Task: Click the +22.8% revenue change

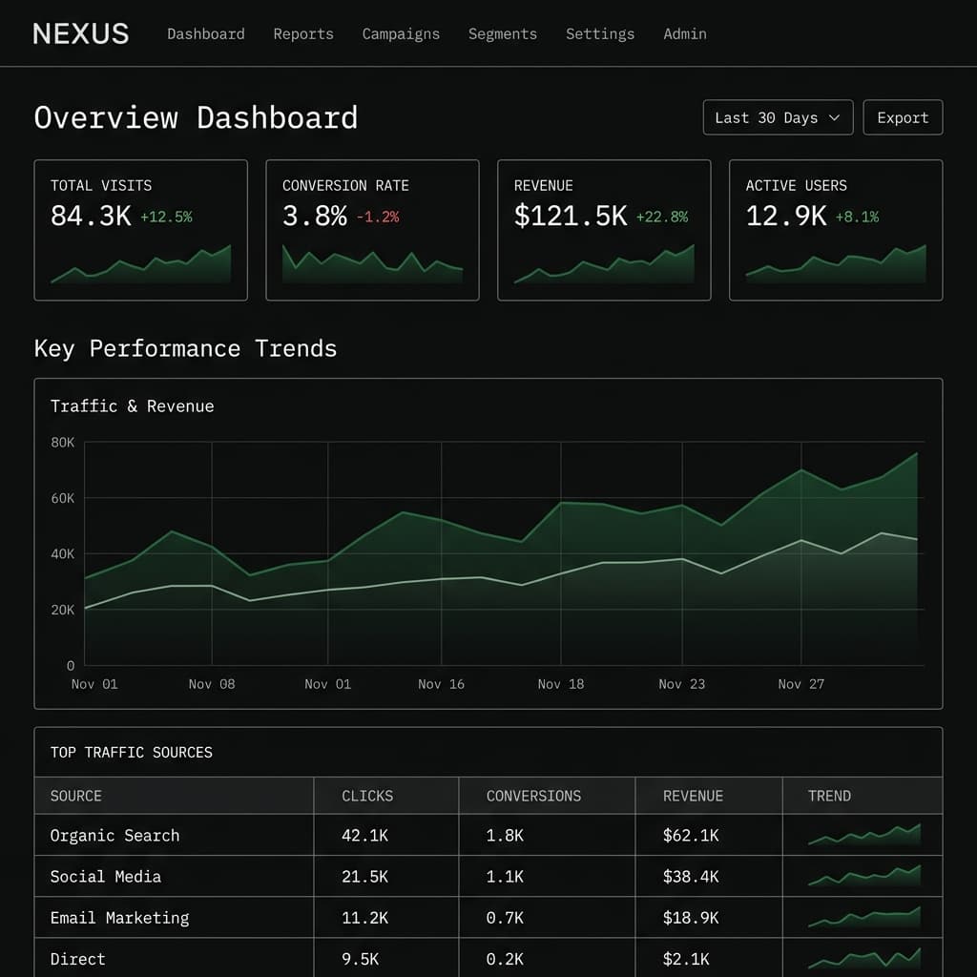Action: point(662,217)
